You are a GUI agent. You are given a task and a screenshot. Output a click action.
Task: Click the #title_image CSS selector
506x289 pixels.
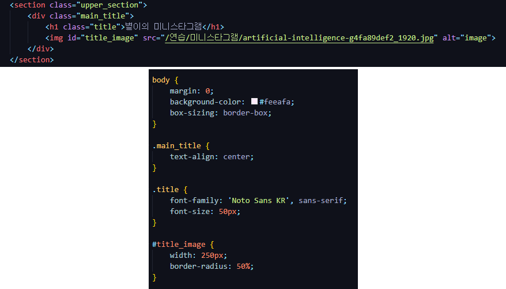pos(179,245)
